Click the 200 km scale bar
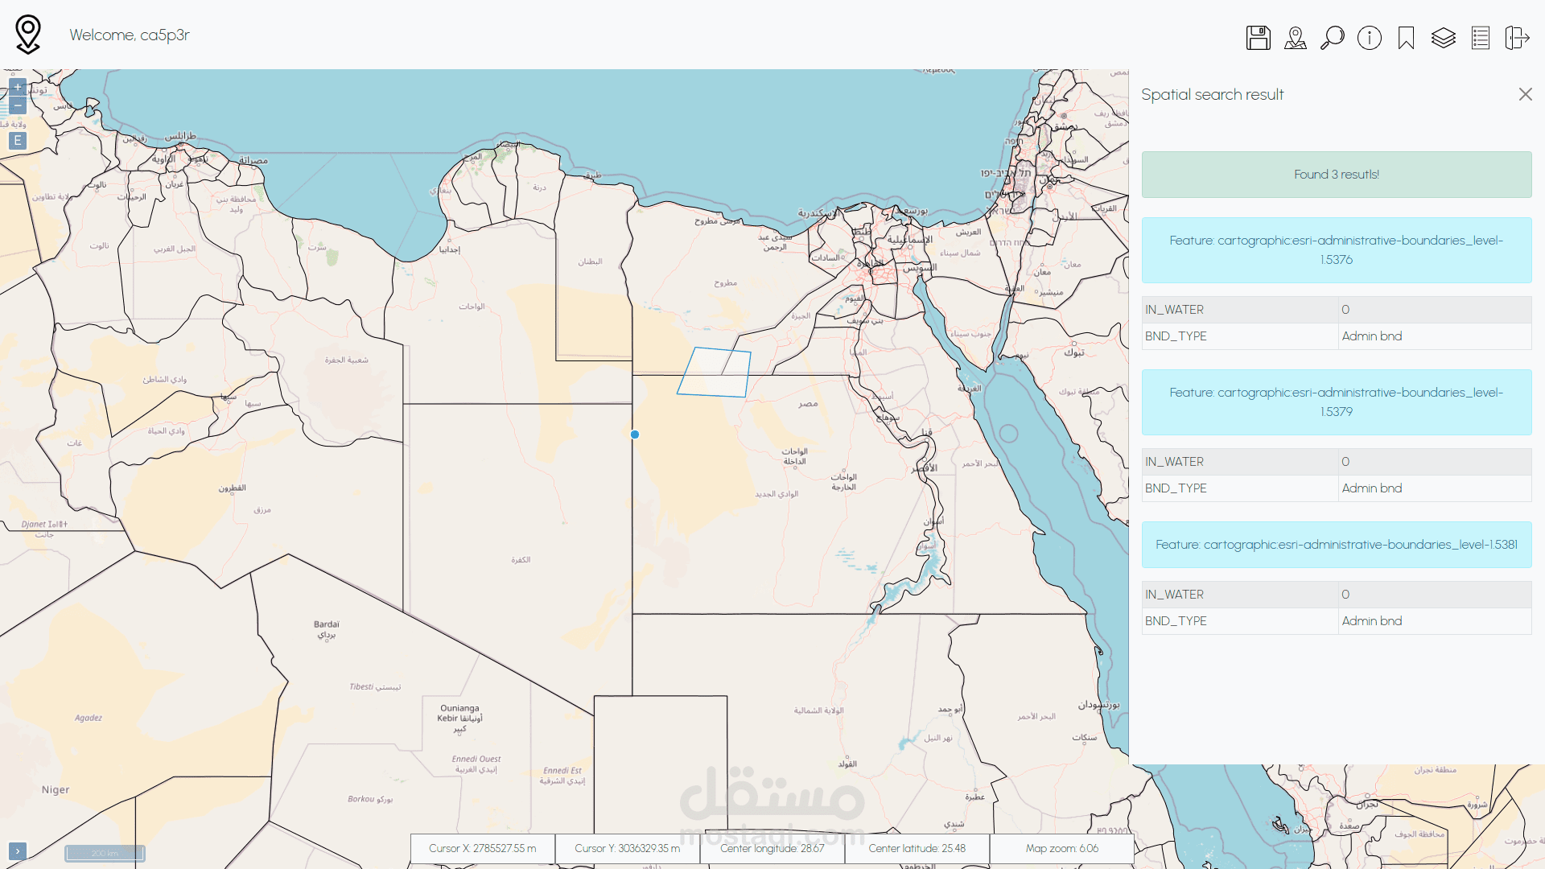This screenshot has width=1545, height=869. point(105,854)
